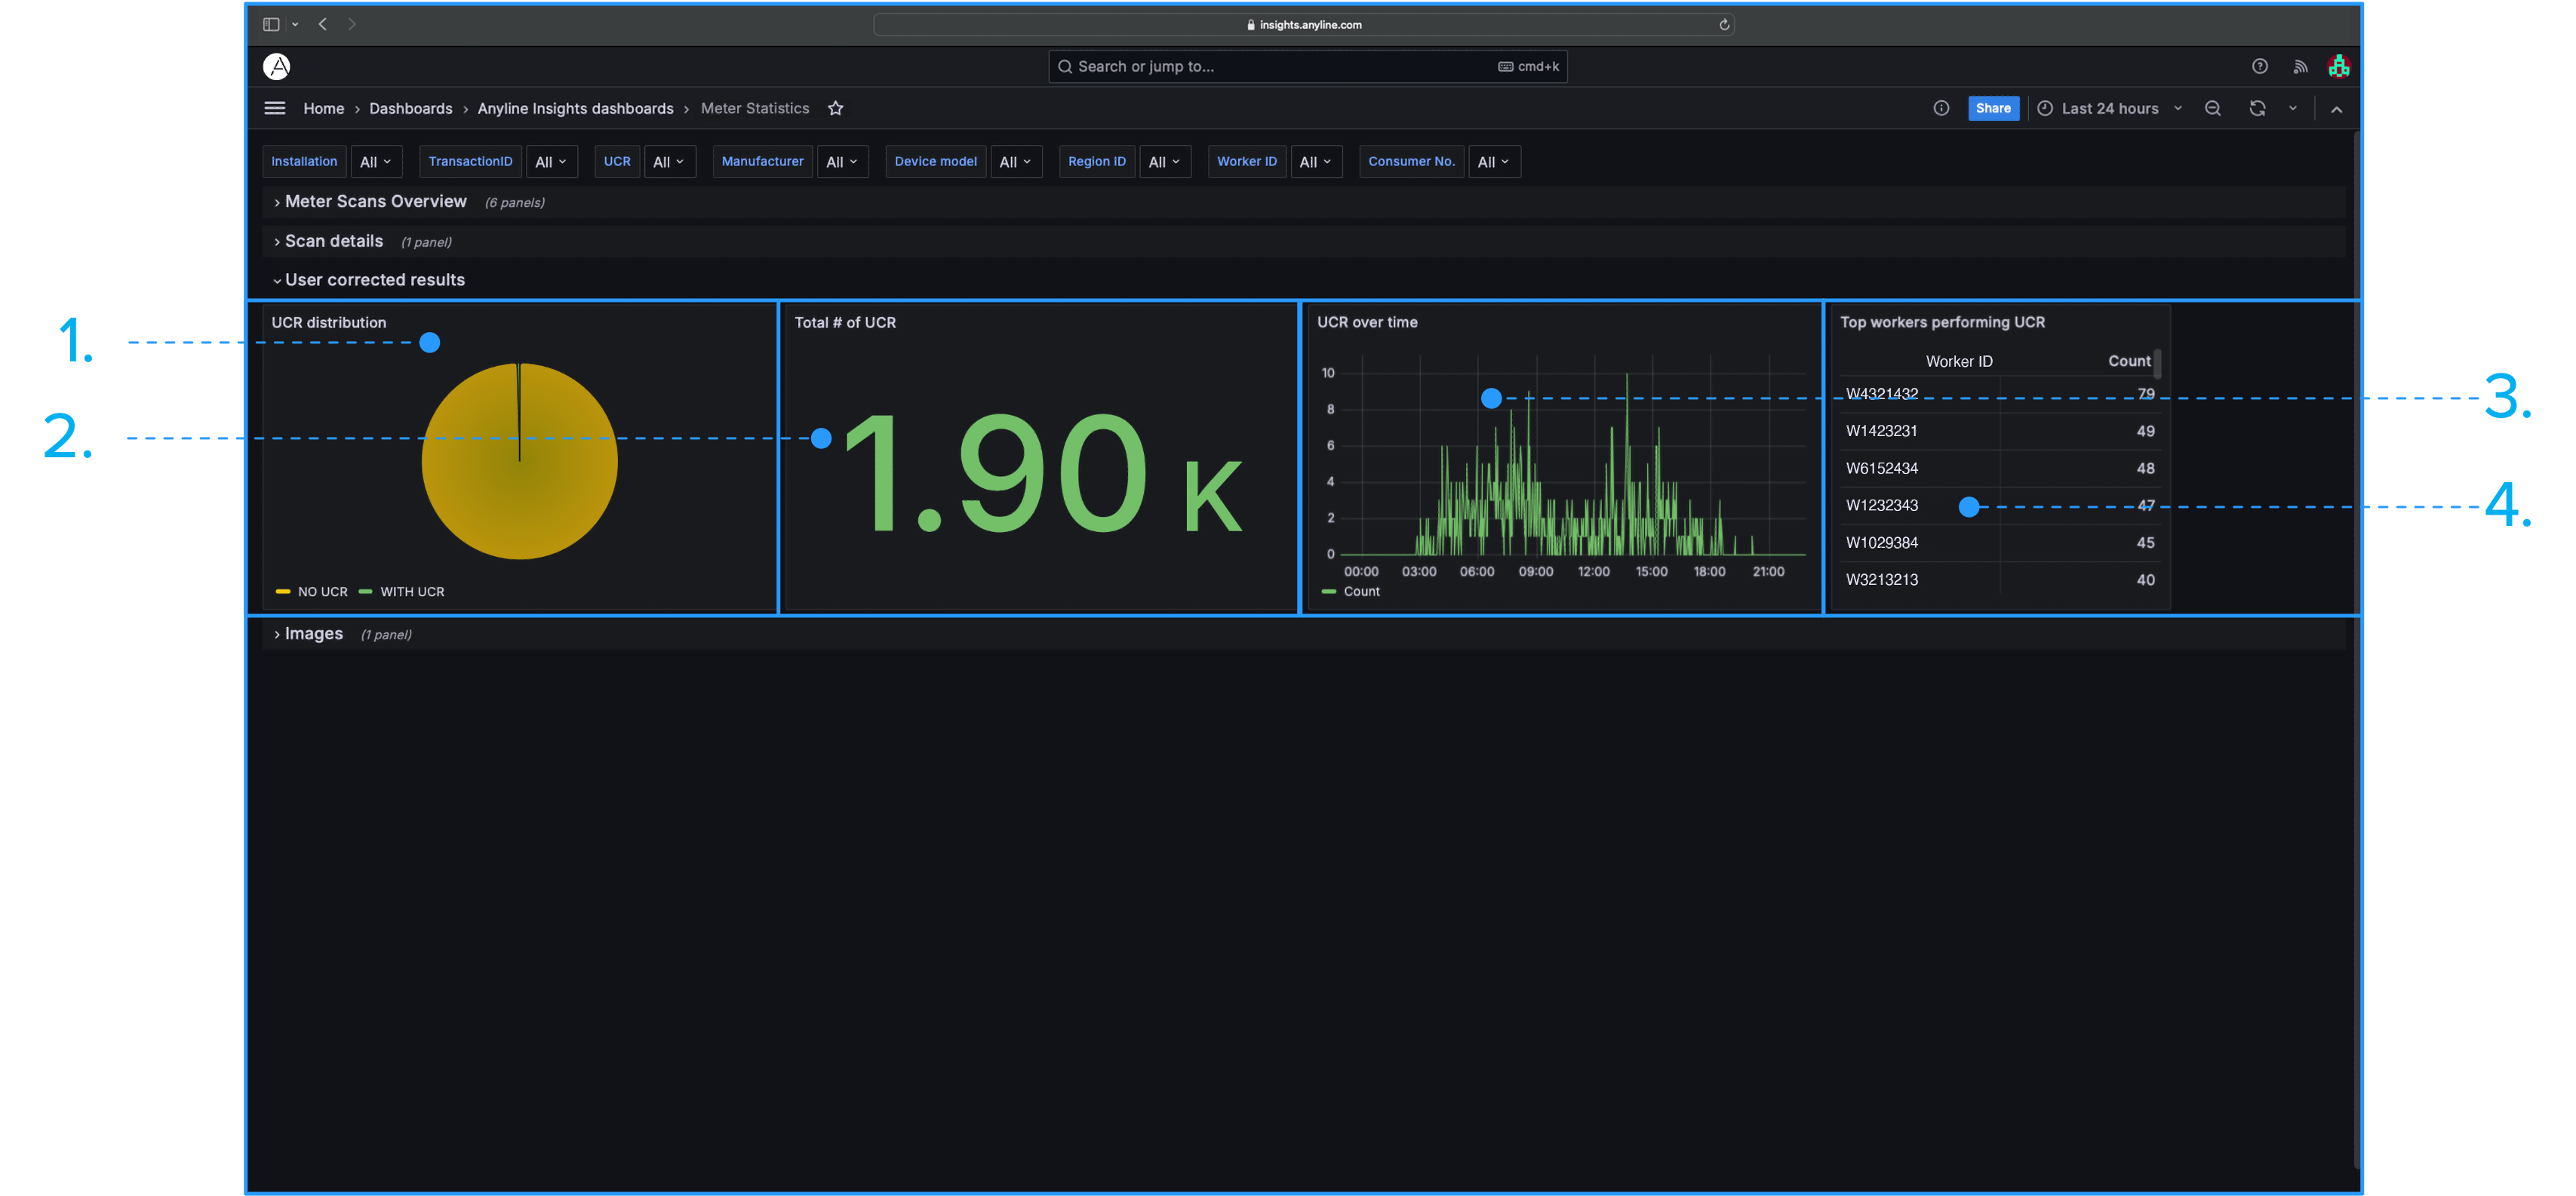The height and width of the screenshot is (1196, 2576).
Task: Click the Anyline logo icon
Action: tap(277, 66)
